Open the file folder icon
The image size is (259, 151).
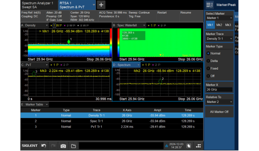[73, 146]
